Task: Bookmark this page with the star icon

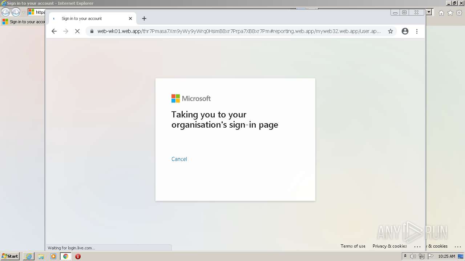Action: 391,31
